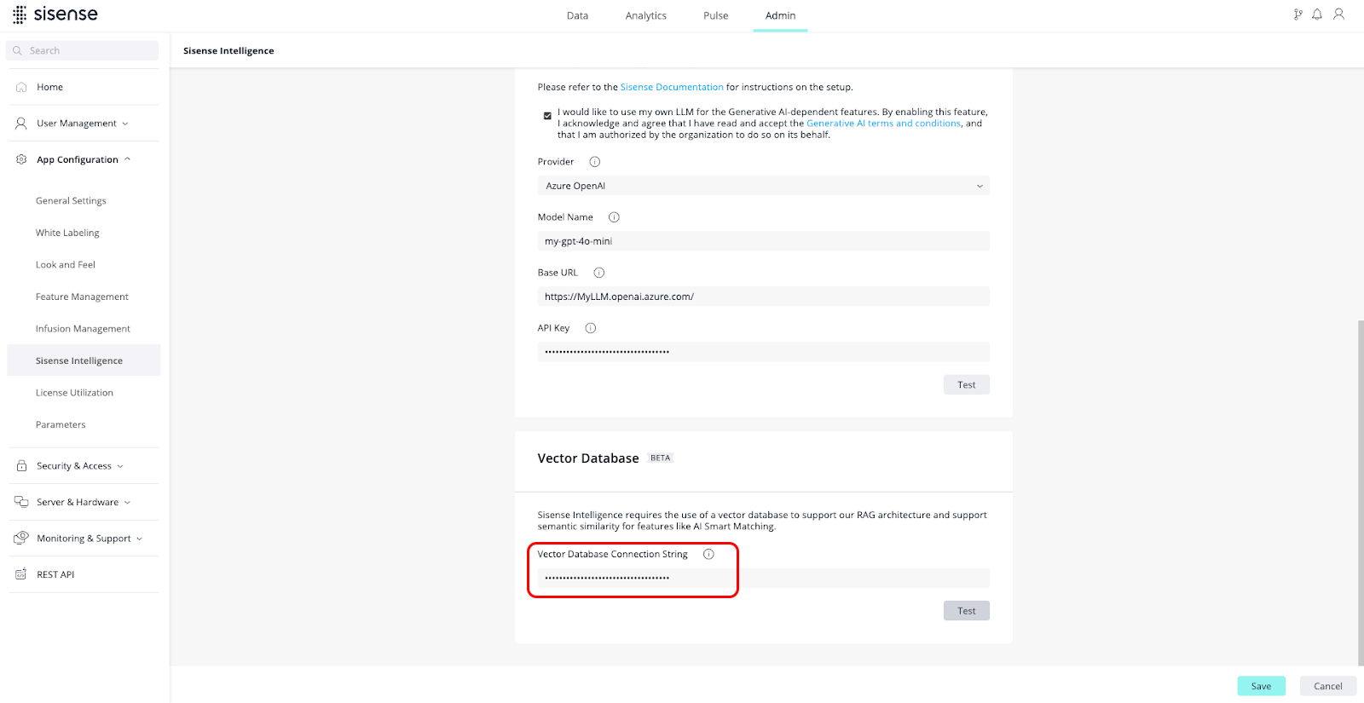1364x703 pixels.
Task: Click the notifications bell icon
Action: pos(1317,14)
